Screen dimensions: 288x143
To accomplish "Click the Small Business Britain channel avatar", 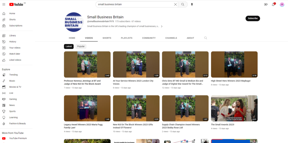I will (74, 22).
